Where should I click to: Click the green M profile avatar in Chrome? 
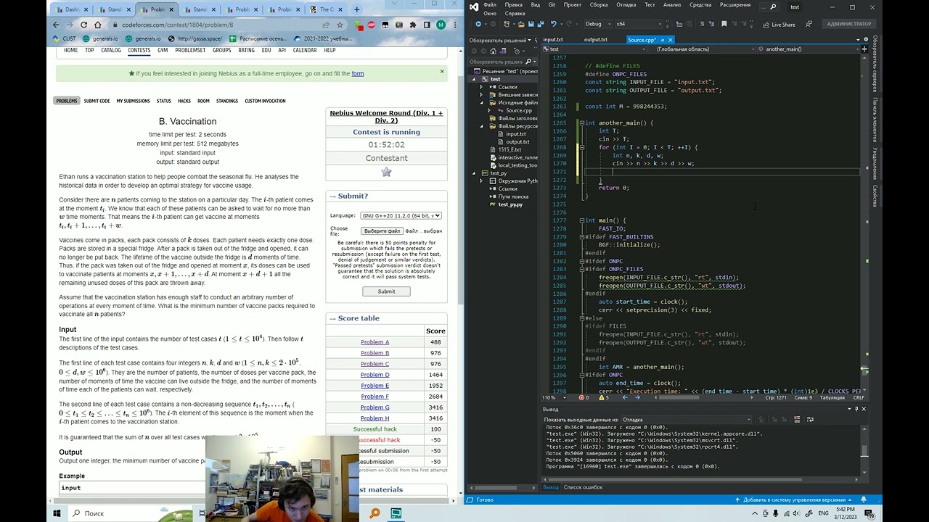click(441, 25)
